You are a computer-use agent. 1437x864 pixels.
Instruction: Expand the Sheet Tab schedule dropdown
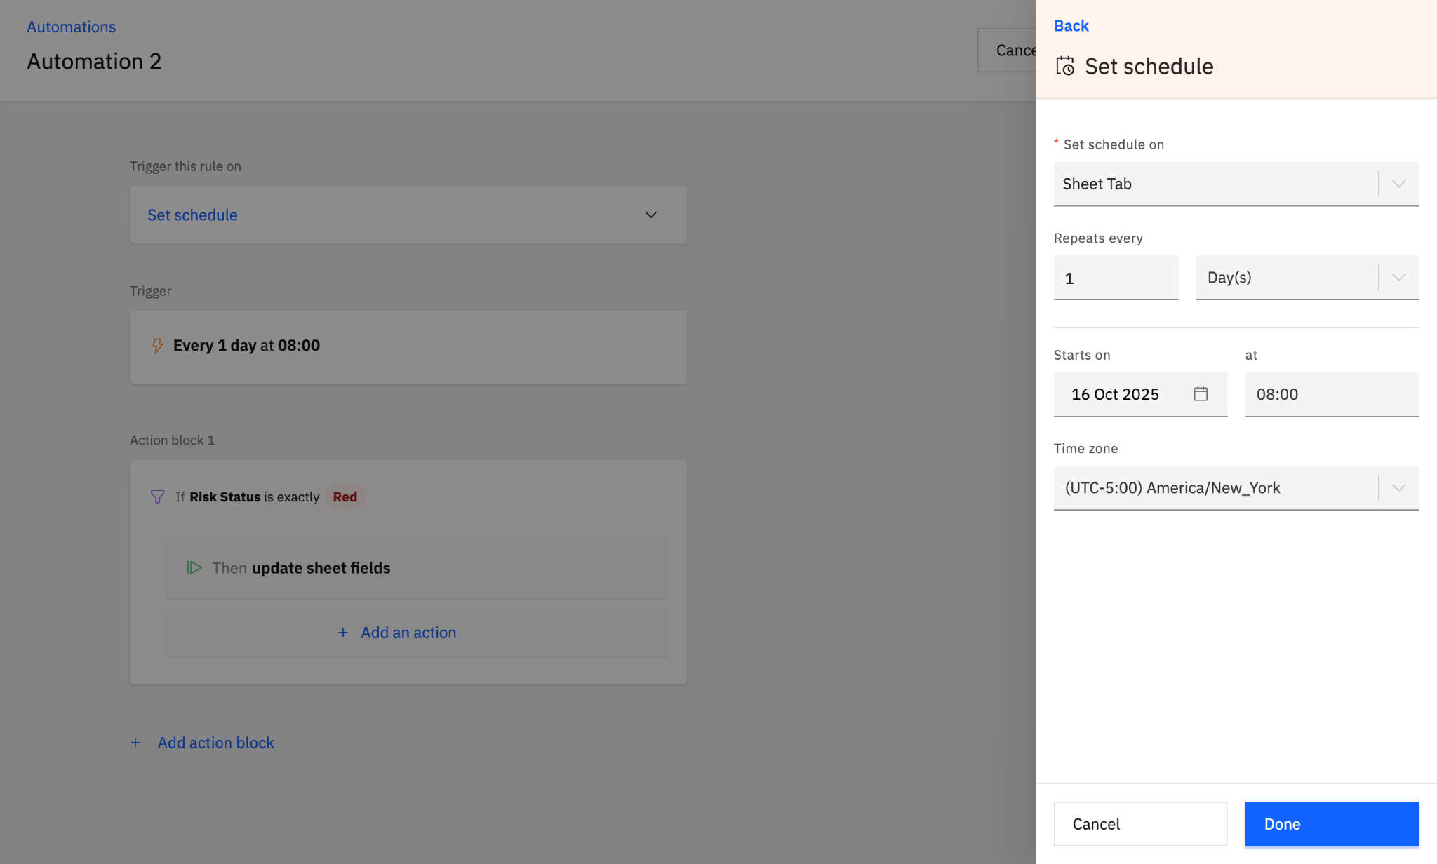tap(1398, 184)
